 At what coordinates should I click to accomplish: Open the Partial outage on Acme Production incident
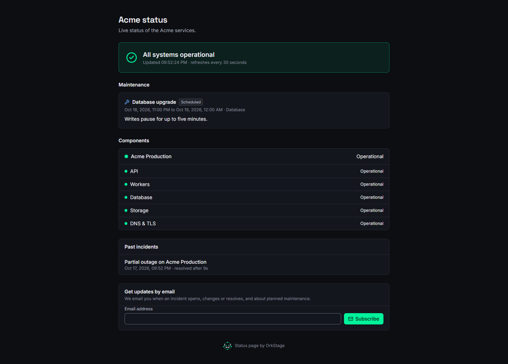click(x=165, y=262)
